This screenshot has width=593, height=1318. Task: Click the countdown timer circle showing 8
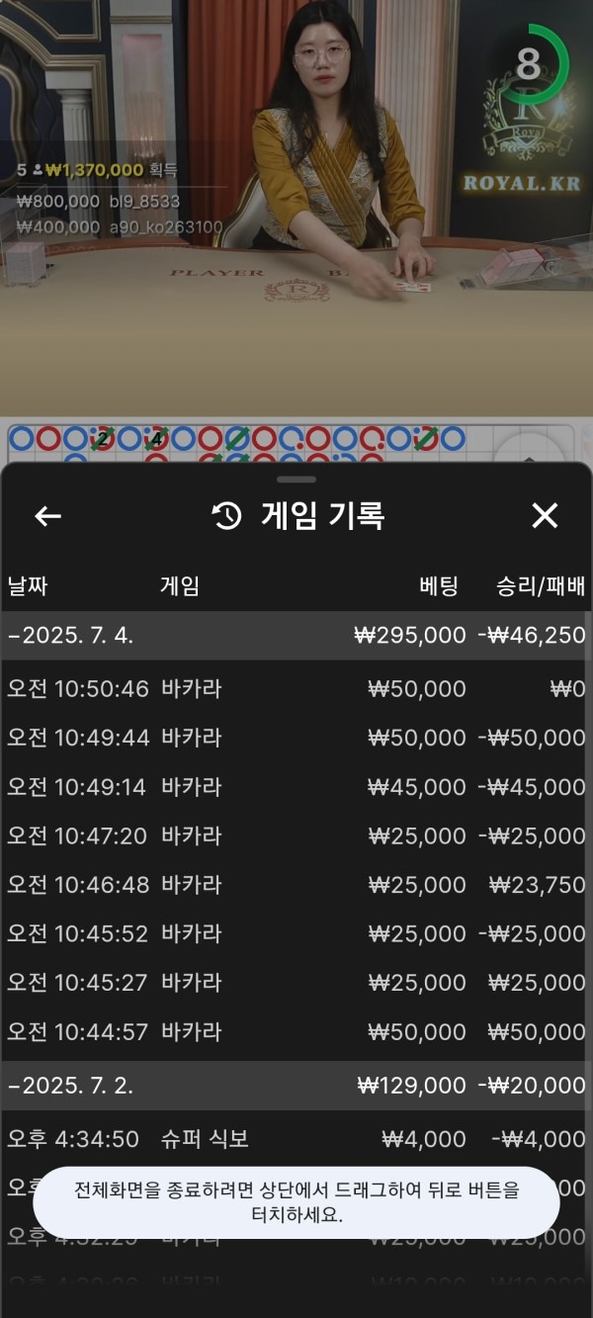[x=529, y=64]
